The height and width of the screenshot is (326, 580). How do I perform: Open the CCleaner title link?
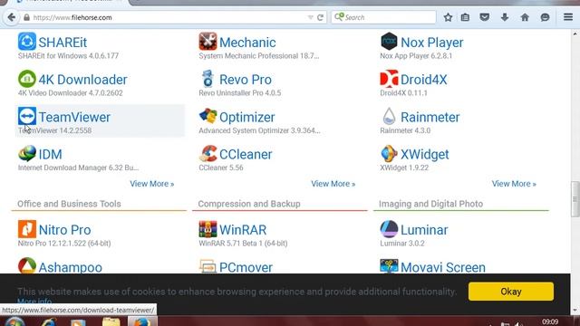click(246, 155)
